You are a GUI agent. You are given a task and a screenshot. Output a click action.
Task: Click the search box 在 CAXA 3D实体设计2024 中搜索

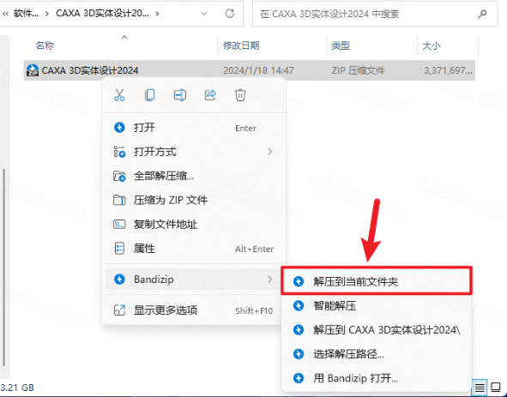[x=375, y=14]
